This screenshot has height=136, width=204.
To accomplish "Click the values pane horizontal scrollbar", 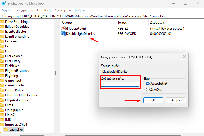I will 123,135.
